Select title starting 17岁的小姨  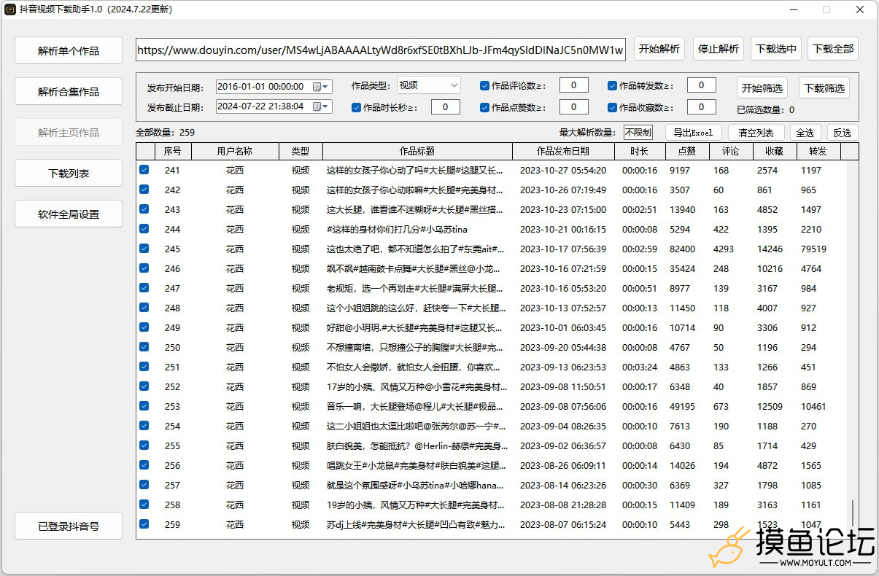[x=415, y=386]
